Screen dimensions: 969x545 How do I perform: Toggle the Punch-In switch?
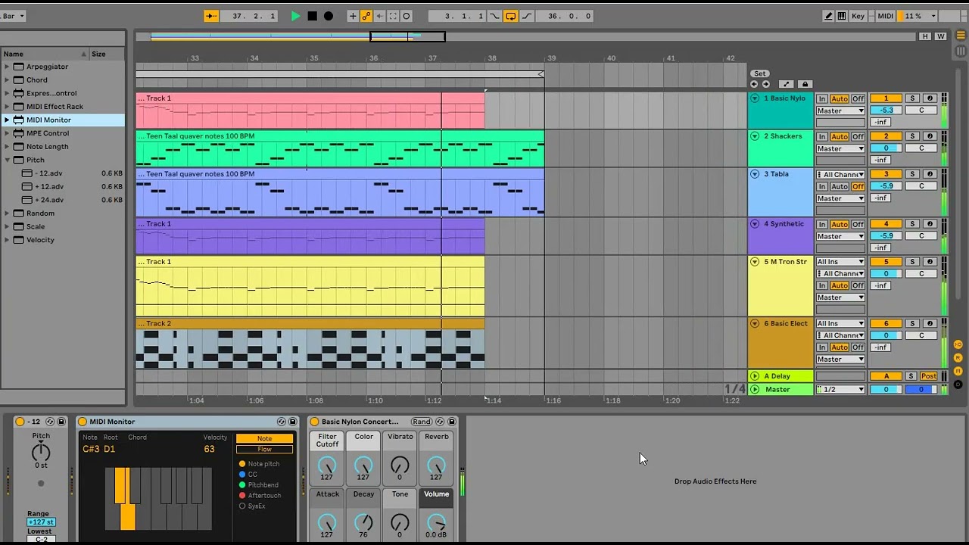(x=494, y=16)
